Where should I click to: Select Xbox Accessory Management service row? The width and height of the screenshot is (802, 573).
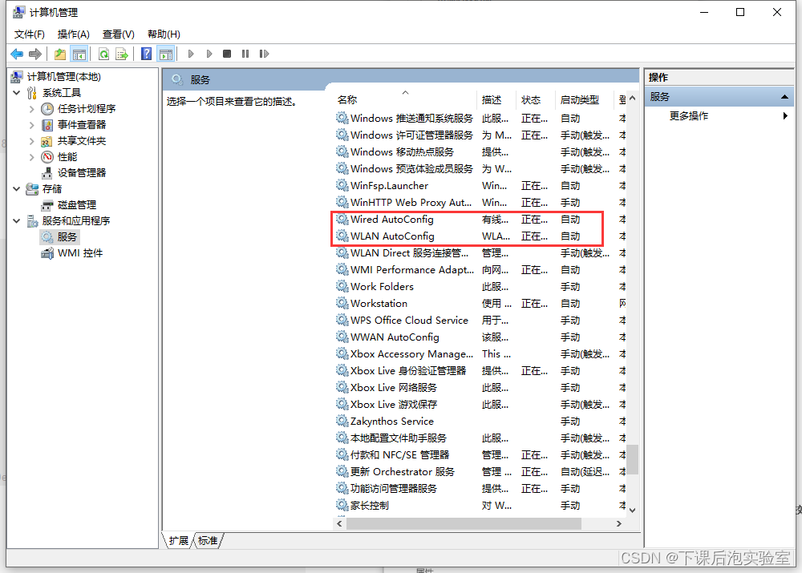[480, 353]
